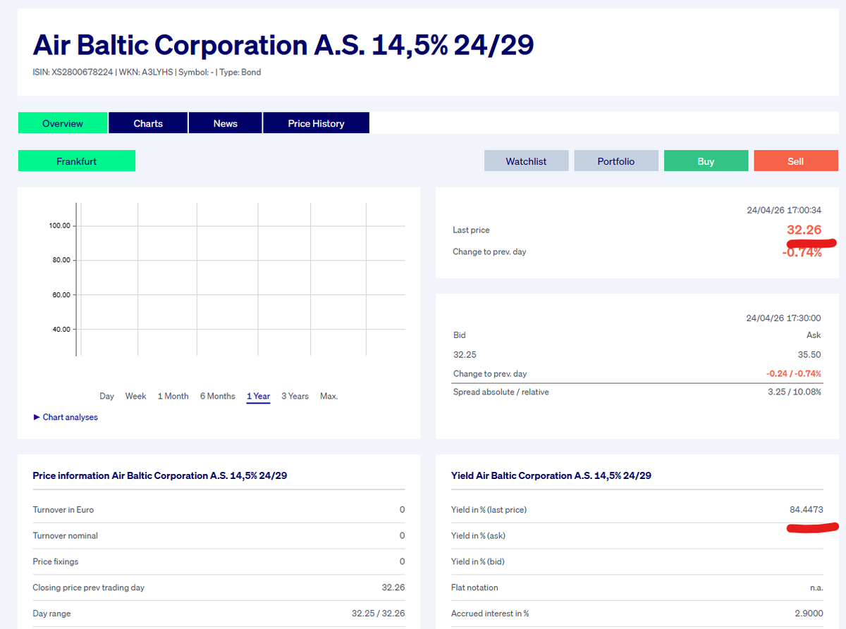Screen dimensions: 846x629
Task: Set chart range to Day
Action: [x=106, y=397]
